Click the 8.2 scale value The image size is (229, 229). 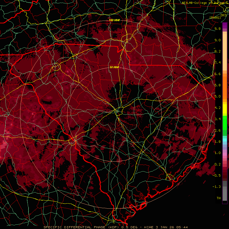218,51
